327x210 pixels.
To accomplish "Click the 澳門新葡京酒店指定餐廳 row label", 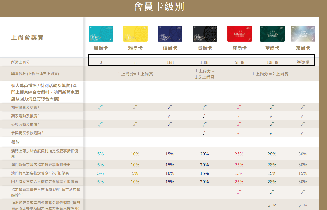I will point(41,165).
